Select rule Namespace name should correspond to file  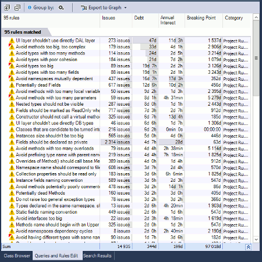(x=58, y=167)
